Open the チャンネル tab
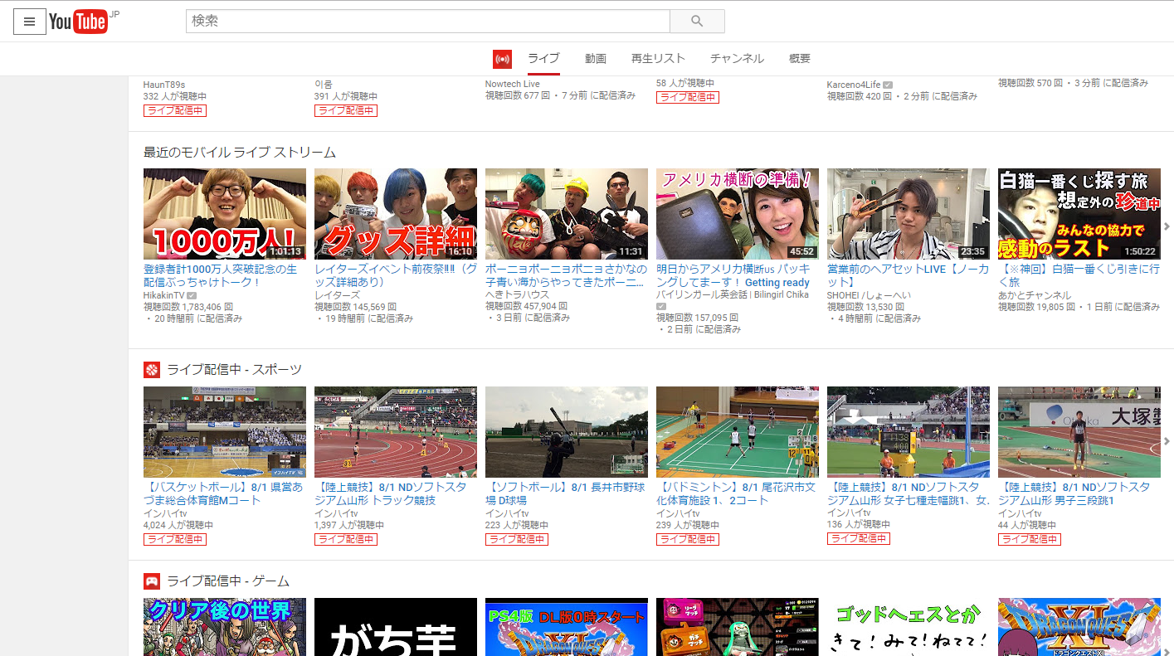This screenshot has width=1174, height=656. [x=737, y=59]
